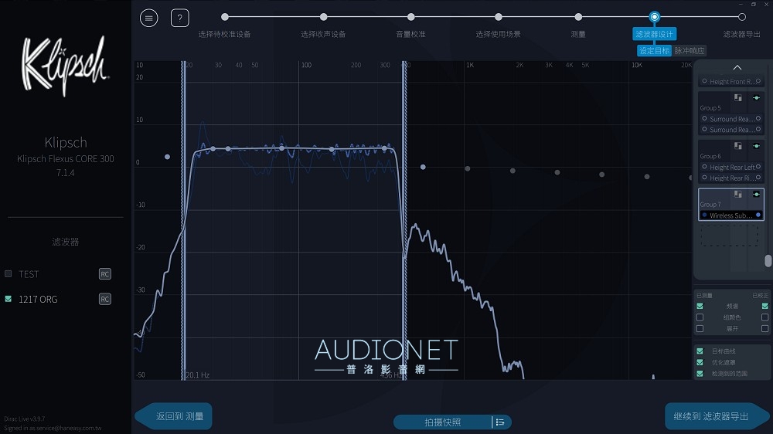Toggle measured 频谱 checkbox under 已测量
The image size is (773, 434).
pos(700,306)
